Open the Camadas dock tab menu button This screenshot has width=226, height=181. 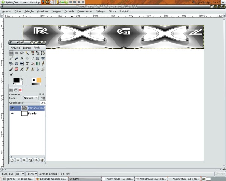(x=40, y=94)
